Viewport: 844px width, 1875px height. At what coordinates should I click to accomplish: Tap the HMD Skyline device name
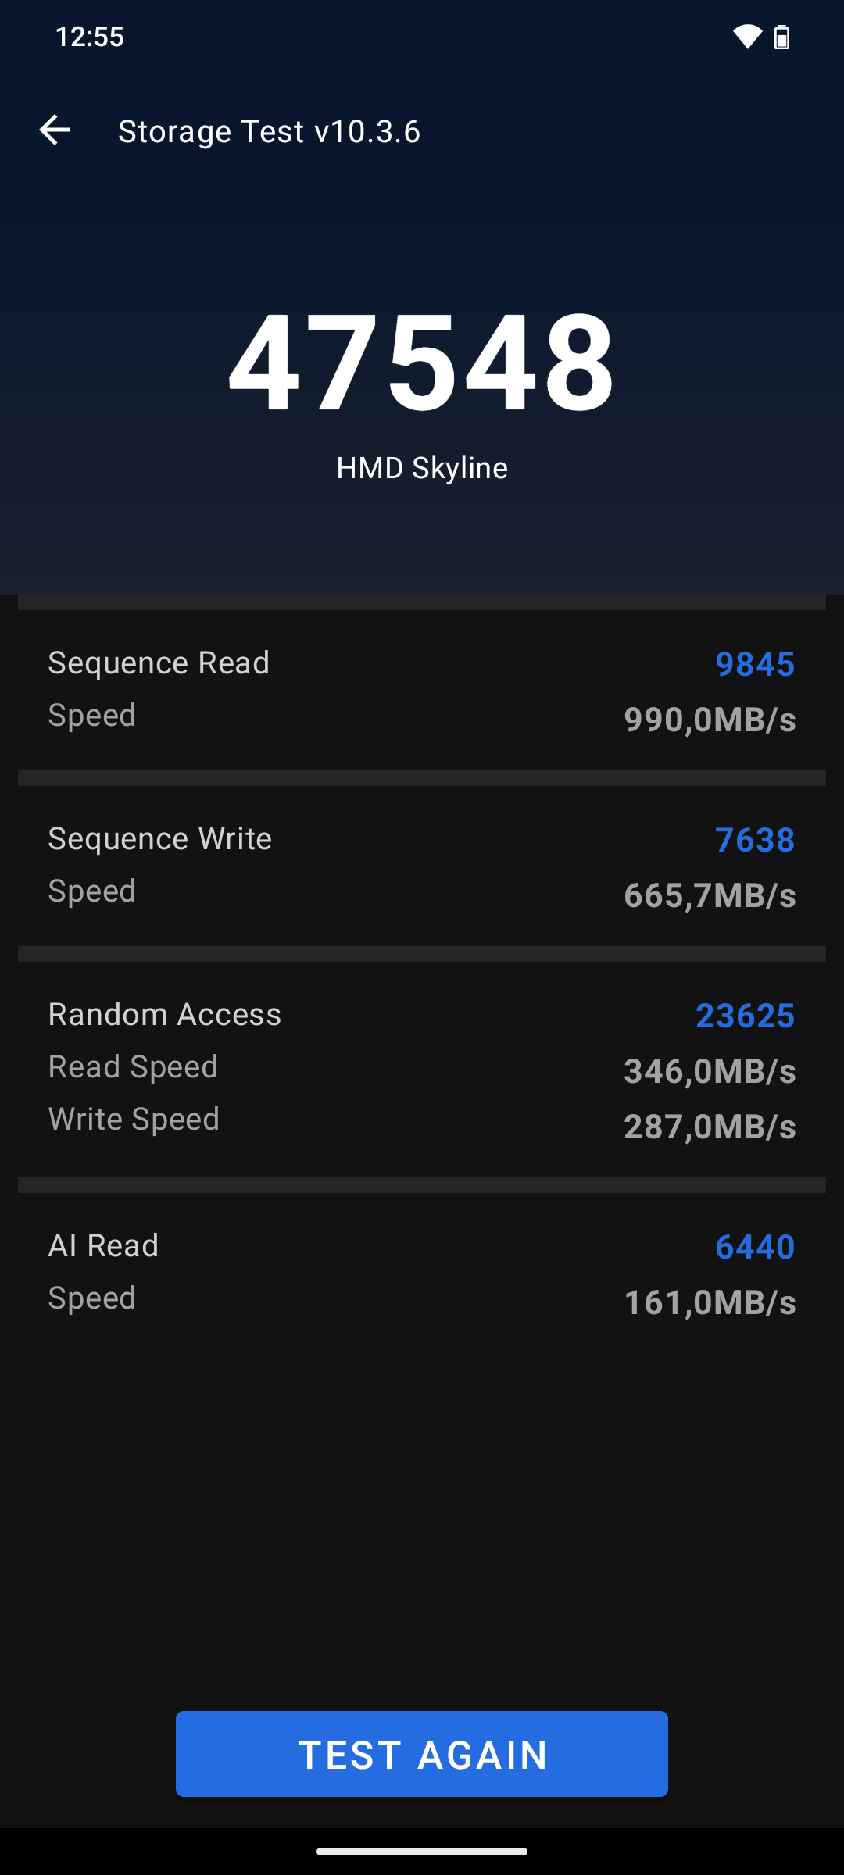pos(422,468)
